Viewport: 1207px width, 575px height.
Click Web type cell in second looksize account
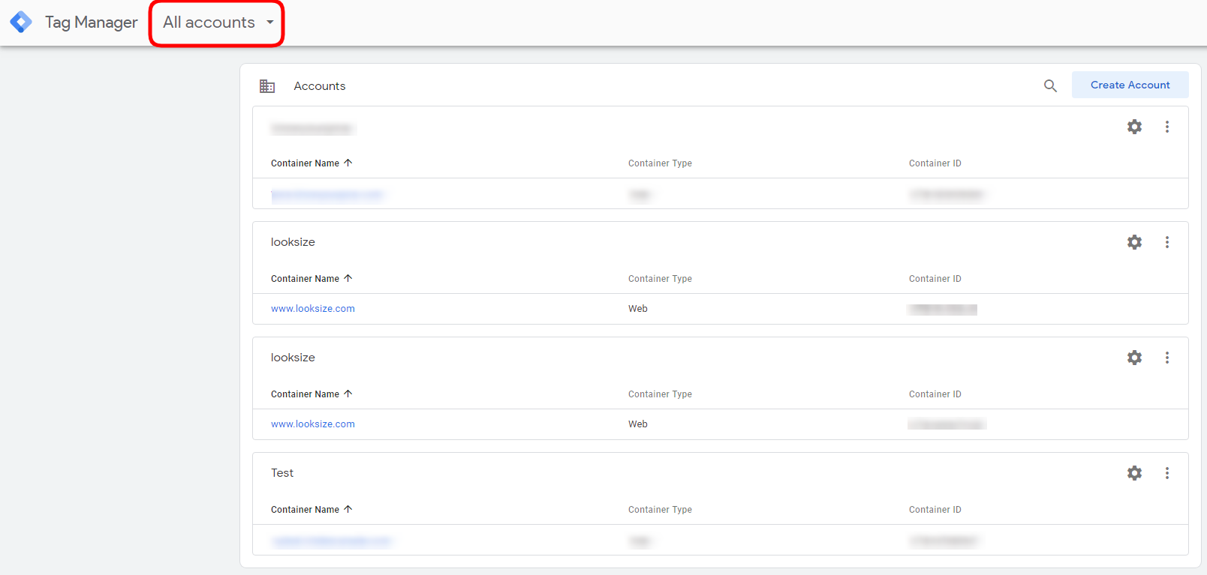pos(638,424)
